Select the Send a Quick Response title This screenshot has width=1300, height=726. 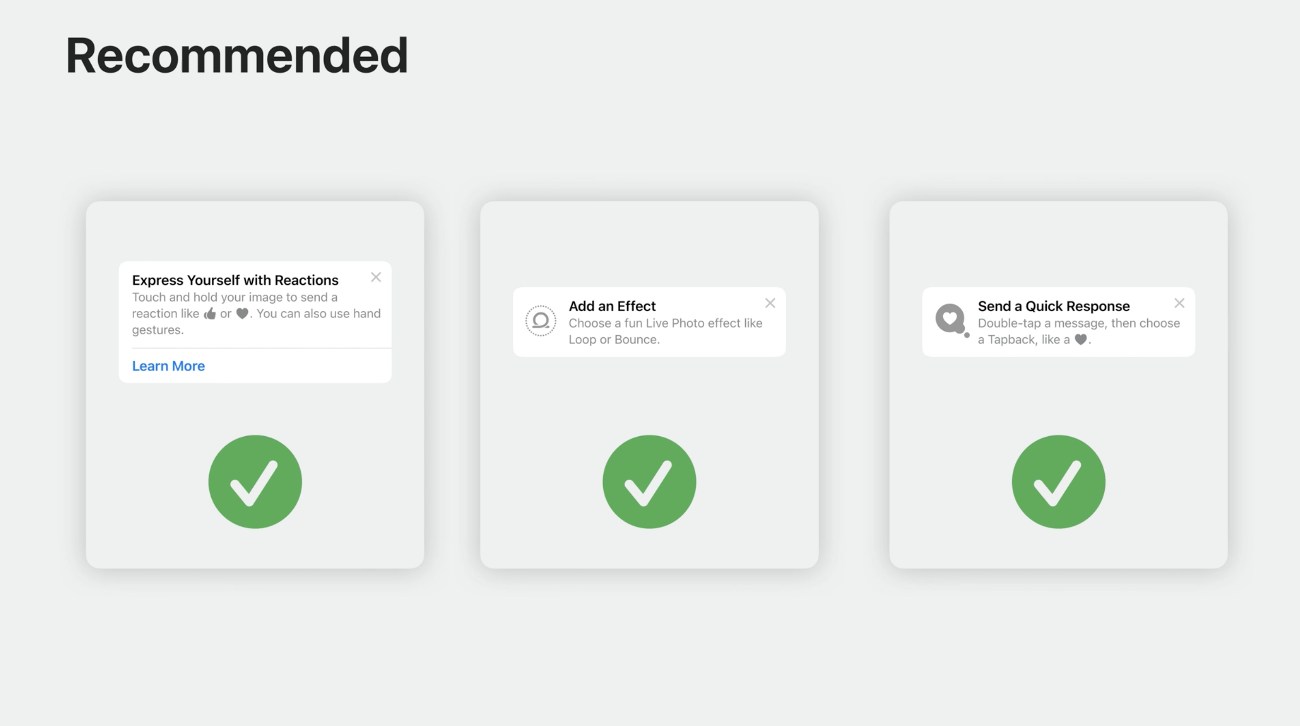[1053, 306]
